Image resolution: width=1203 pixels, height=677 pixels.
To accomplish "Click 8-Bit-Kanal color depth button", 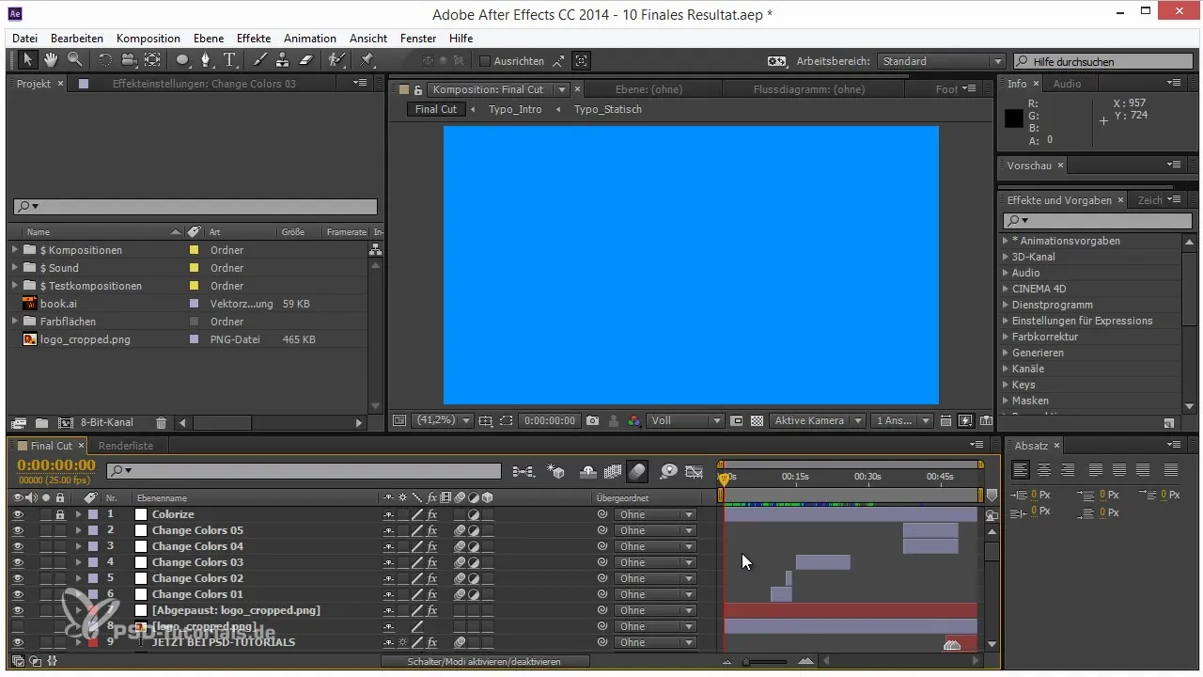I will click(x=107, y=423).
